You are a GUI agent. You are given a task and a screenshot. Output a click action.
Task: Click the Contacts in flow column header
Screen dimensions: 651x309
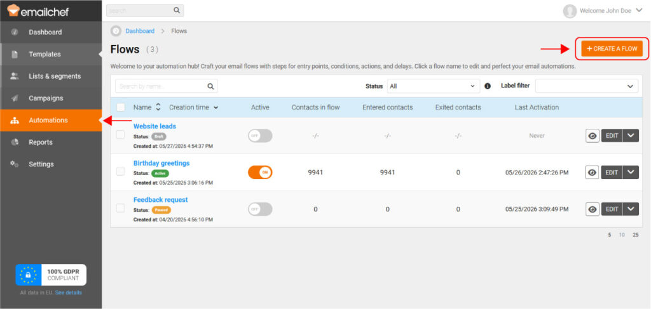pos(315,107)
